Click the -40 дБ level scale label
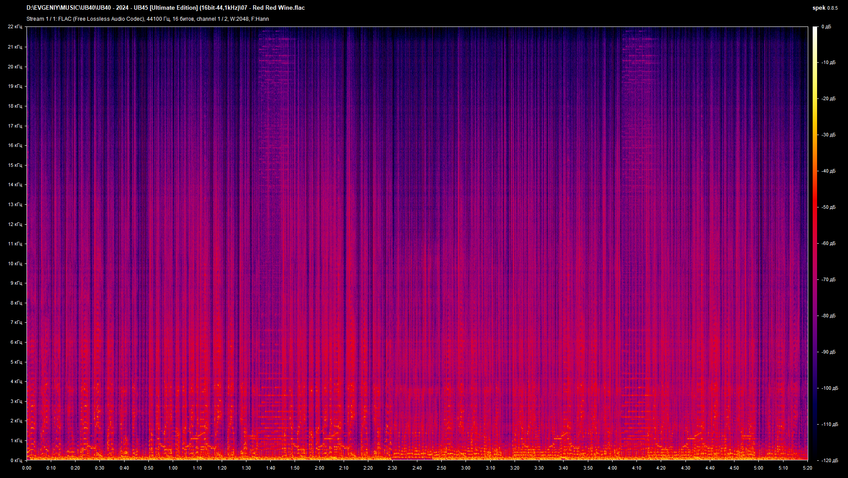 click(x=829, y=171)
